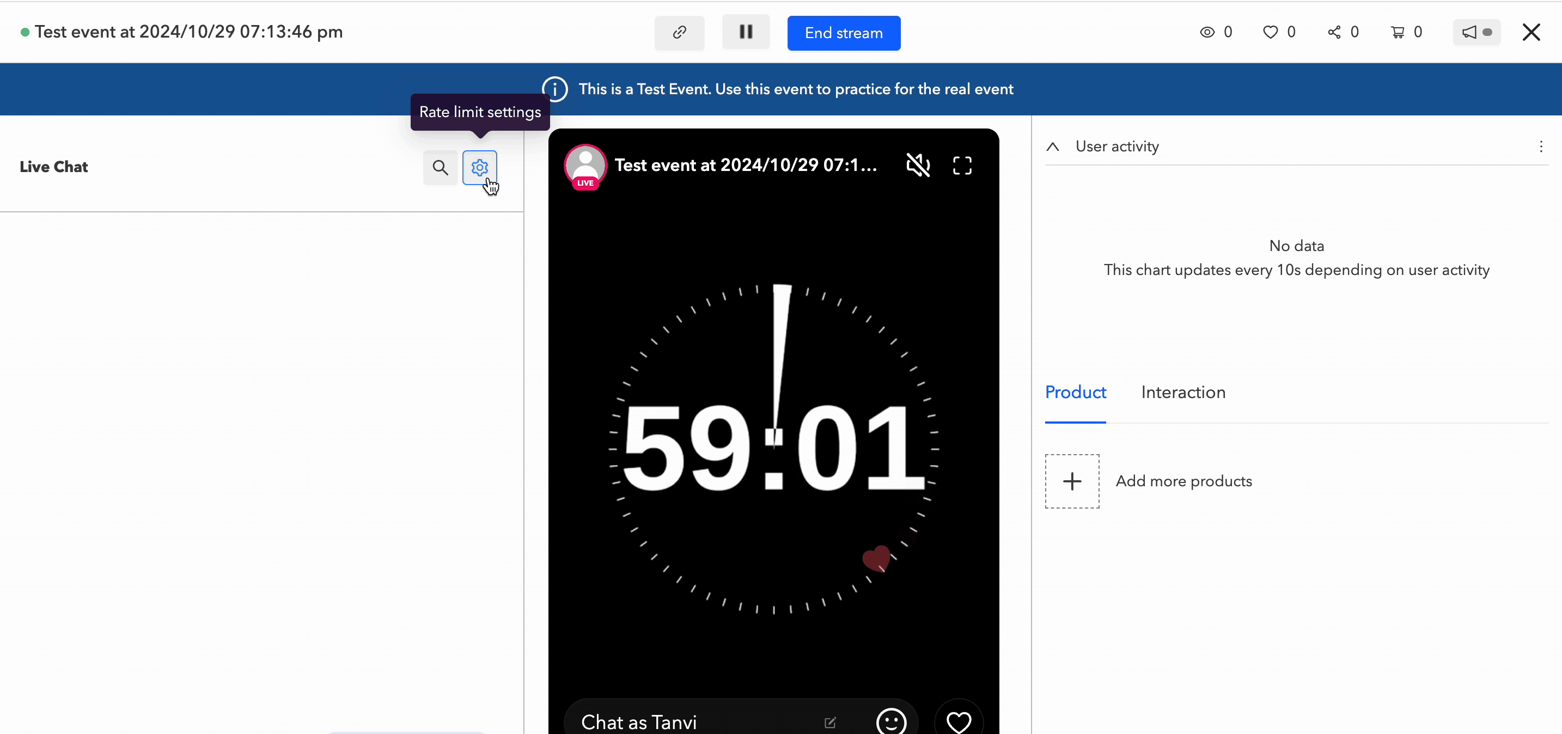
Task: Unmute the live stream audio
Action: point(918,165)
